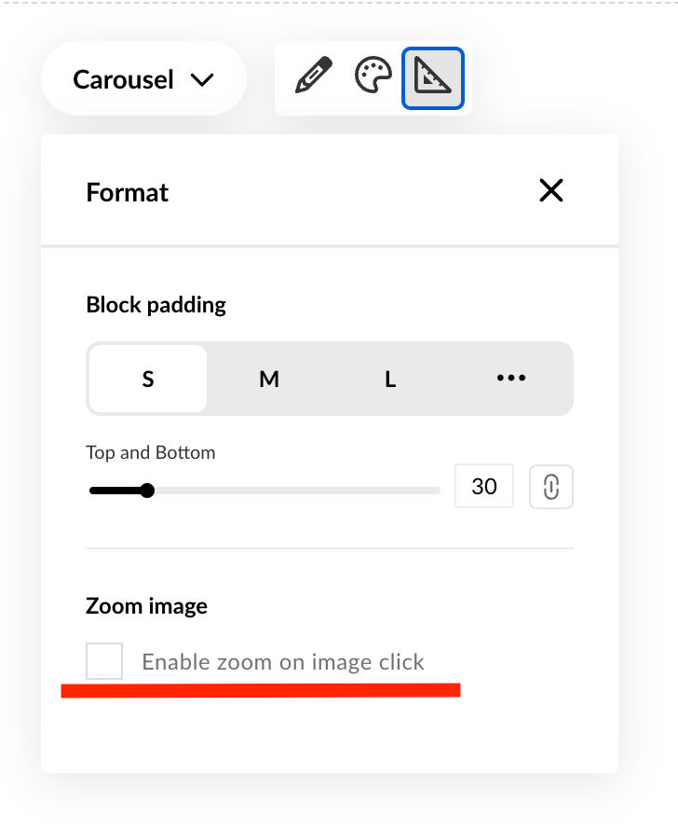Close the Format panel
Image resolution: width=678 pixels, height=830 pixels.
click(551, 191)
